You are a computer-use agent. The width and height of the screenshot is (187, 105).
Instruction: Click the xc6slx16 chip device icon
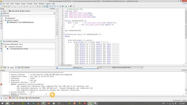tap(6, 20)
